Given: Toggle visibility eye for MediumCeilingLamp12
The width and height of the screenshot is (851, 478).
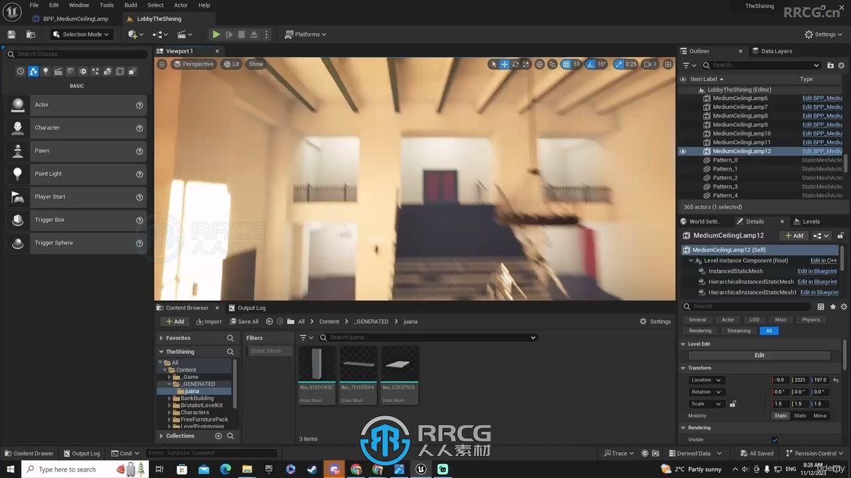Looking at the screenshot, I should (x=683, y=151).
